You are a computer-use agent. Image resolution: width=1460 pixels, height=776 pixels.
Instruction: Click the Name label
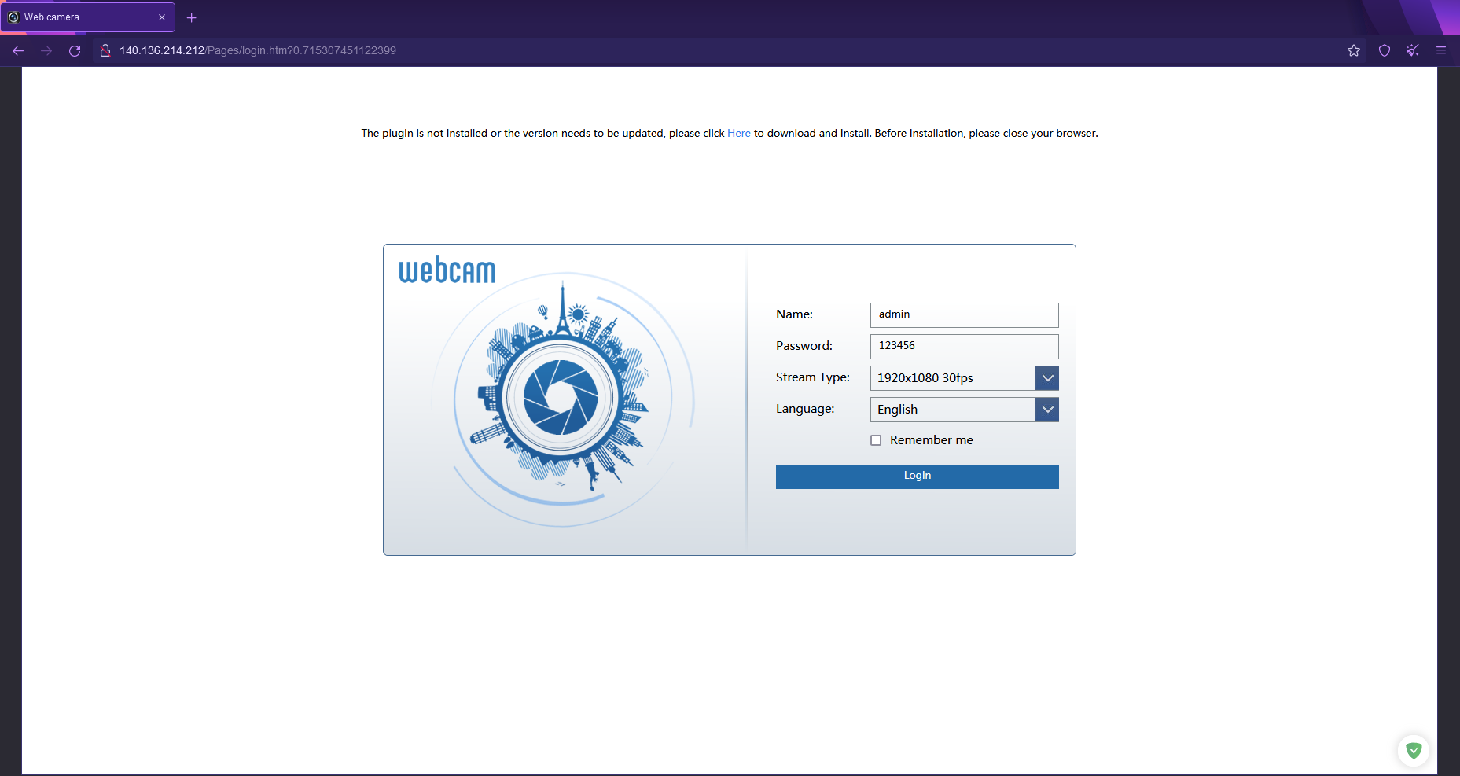(x=794, y=314)
